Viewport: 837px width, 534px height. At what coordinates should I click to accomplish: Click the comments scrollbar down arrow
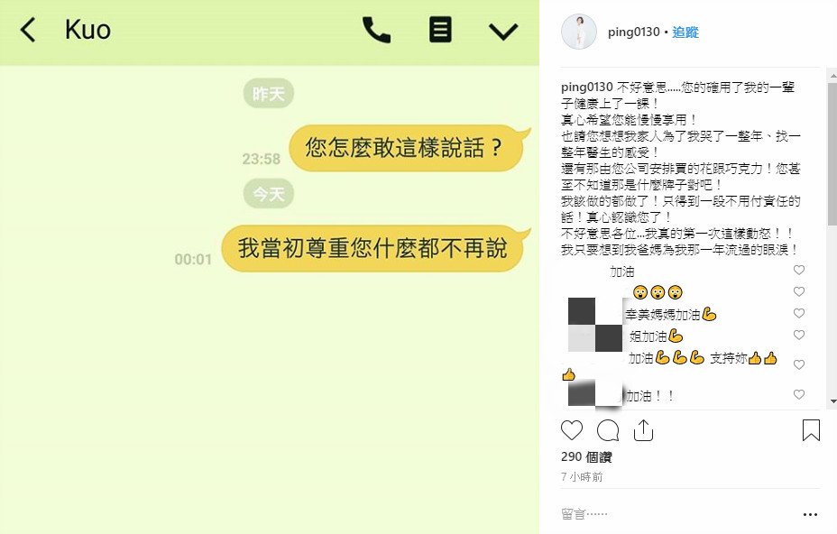click(x=832, y=401)
